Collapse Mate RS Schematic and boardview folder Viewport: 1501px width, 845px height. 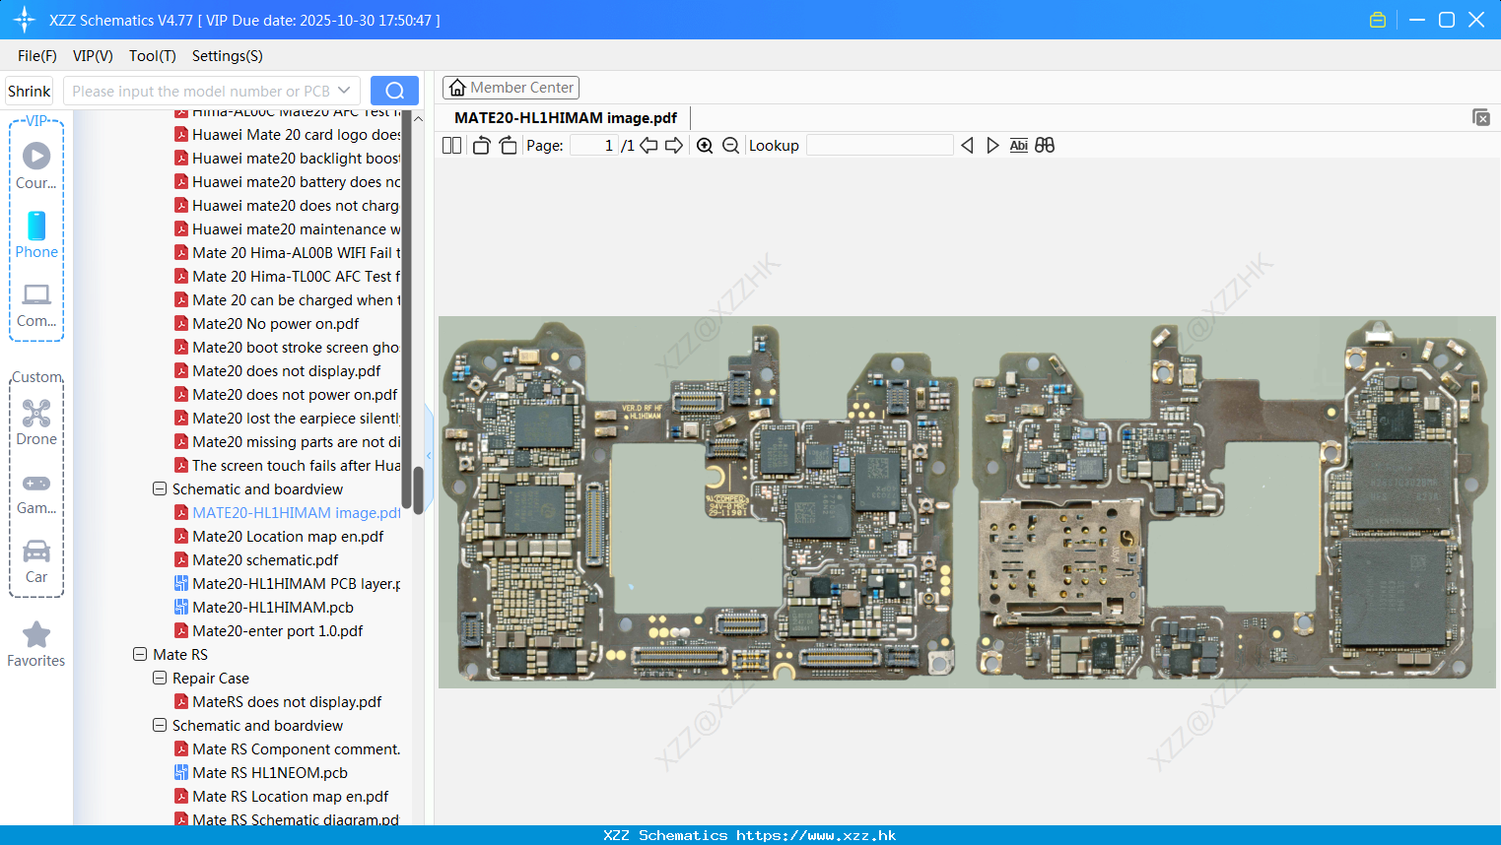tap(160, 725)
